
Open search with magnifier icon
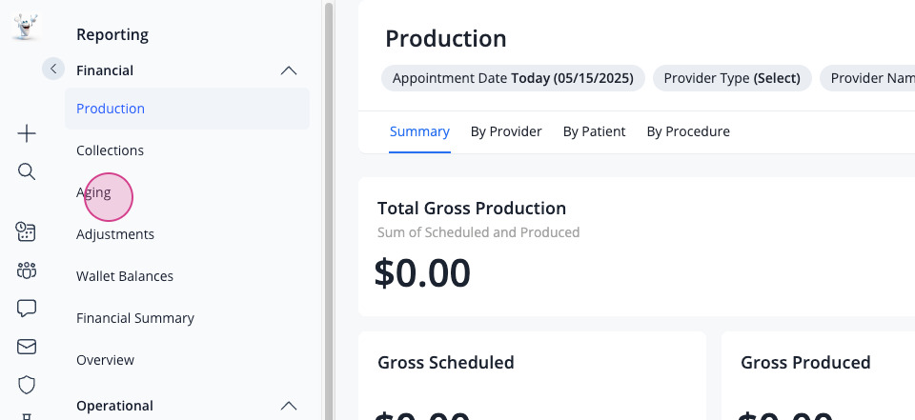pyautogui.click(x=27, y=171)
